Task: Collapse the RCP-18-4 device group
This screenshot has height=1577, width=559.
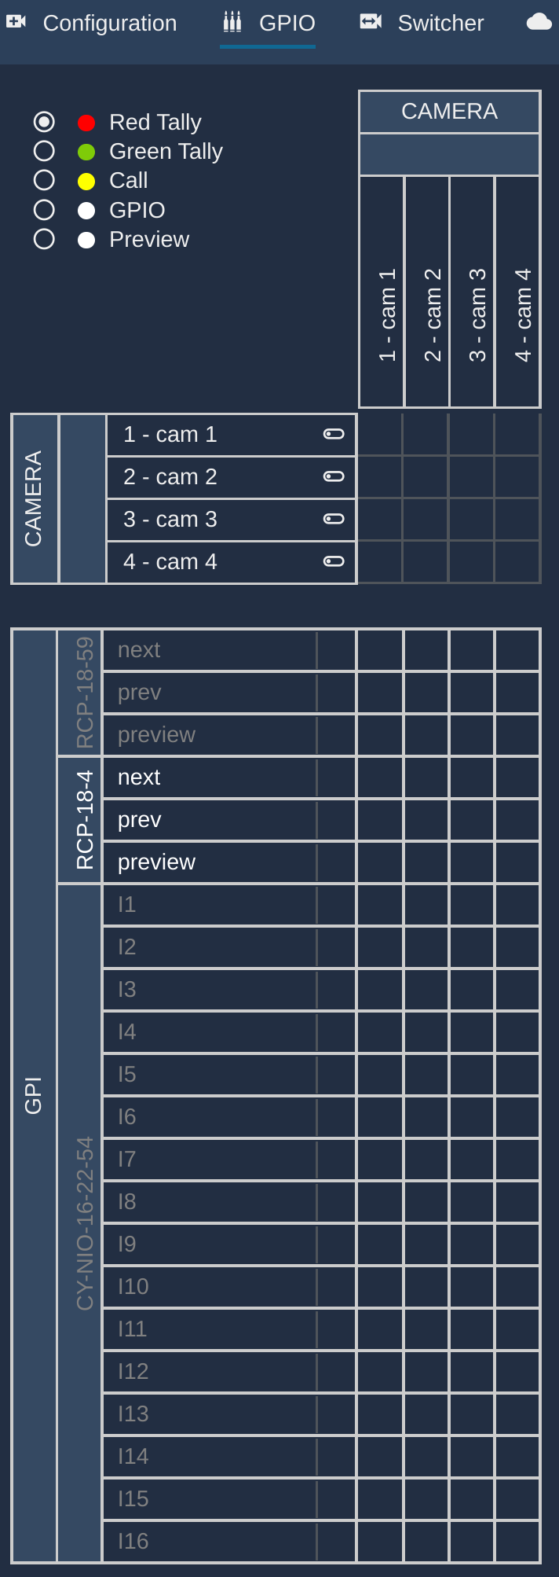Action: click(x=84, y=820)
